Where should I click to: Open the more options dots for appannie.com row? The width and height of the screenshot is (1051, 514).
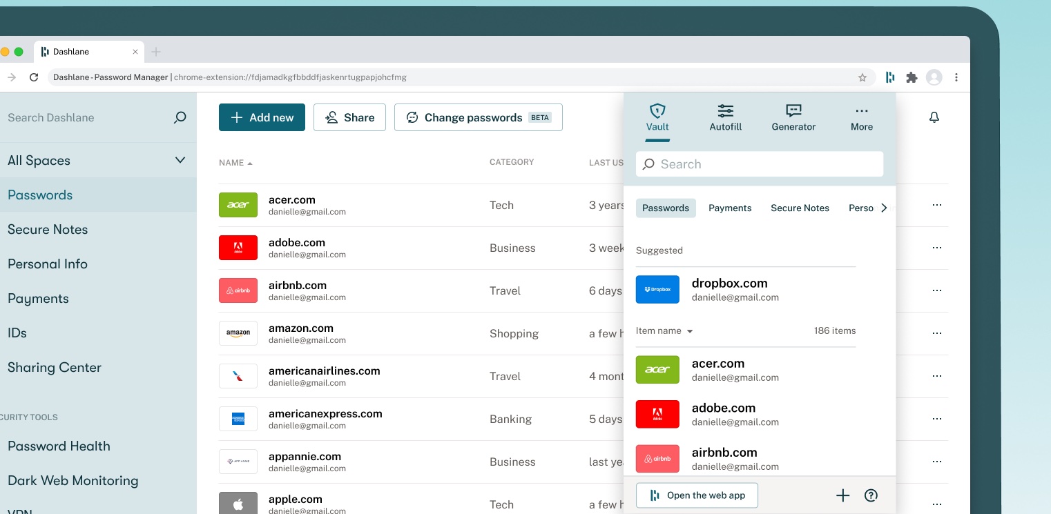937,462
